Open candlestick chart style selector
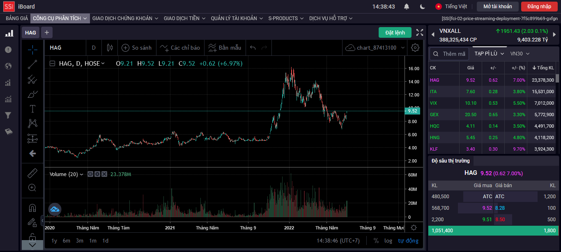The width and height of the screenshot is (561, 252). point(109,48)
